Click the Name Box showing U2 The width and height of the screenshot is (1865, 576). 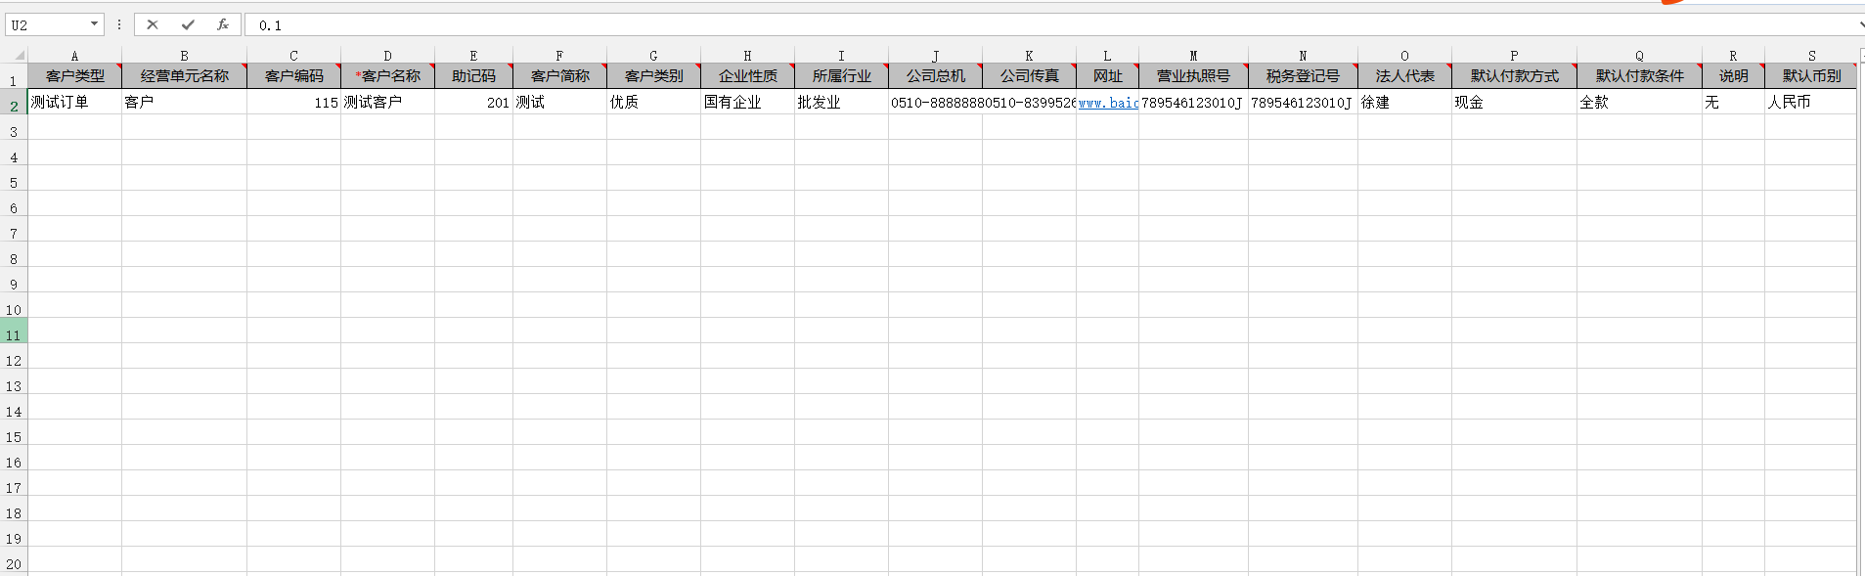[x=47, y=24]
